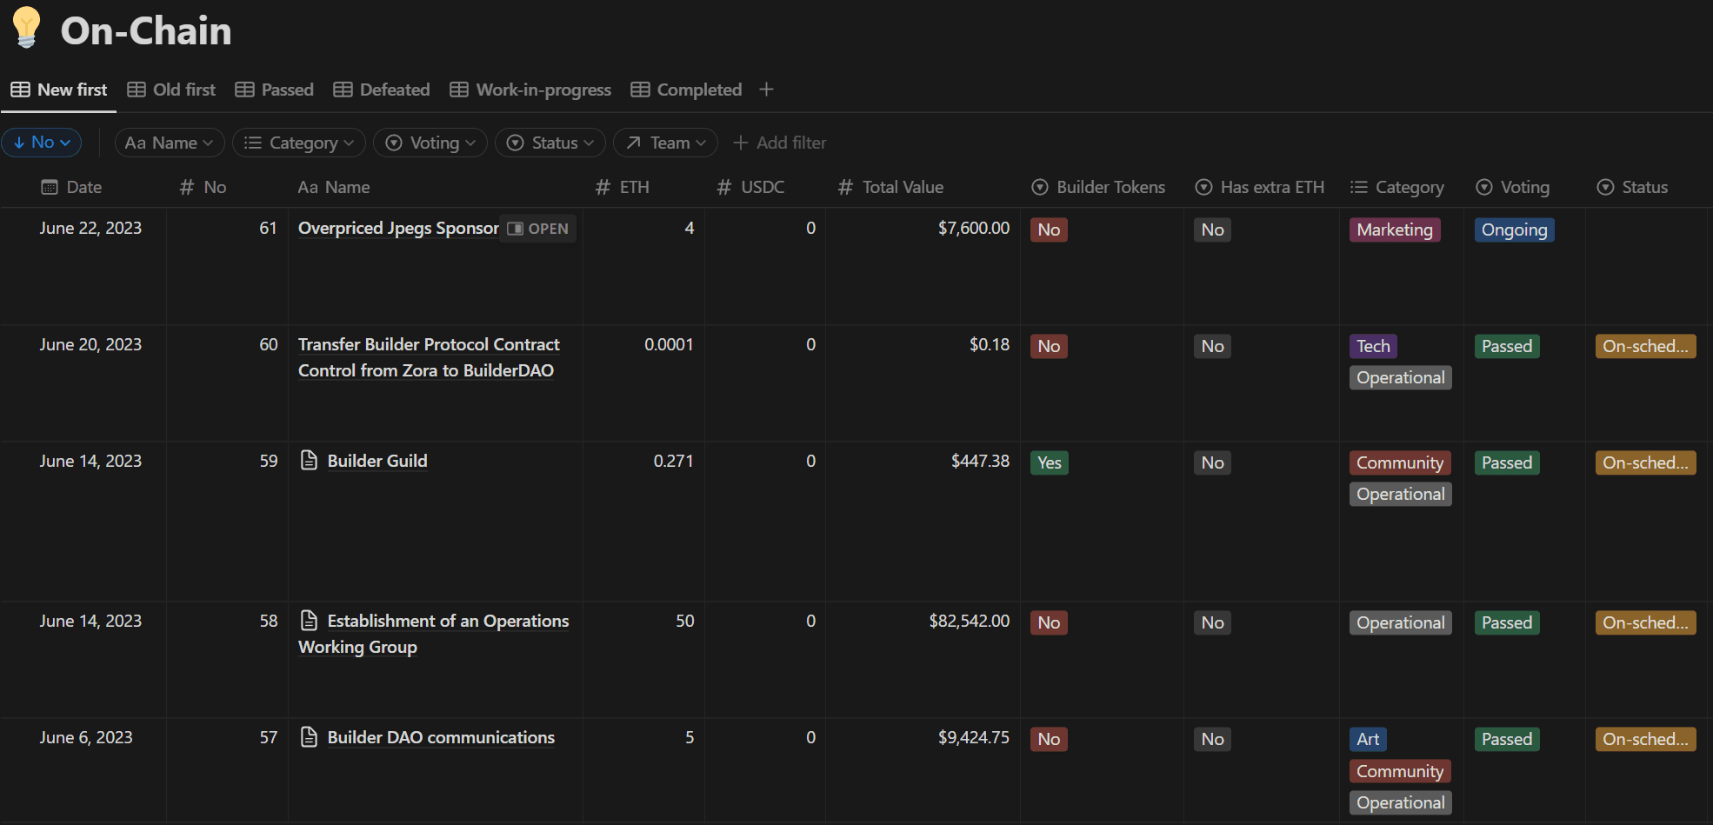Open the Overpriced Jpegs Sponsor proposal
The height and width of the screenshot is (825, 1713).
(x=398, y=228)
